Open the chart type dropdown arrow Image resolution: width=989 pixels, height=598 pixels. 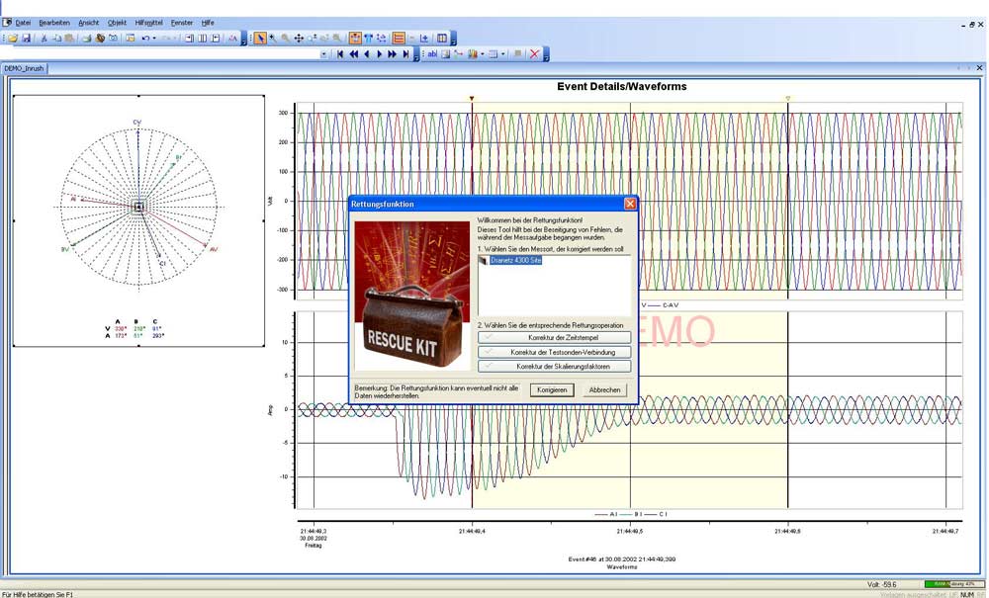tap(482, 54)
